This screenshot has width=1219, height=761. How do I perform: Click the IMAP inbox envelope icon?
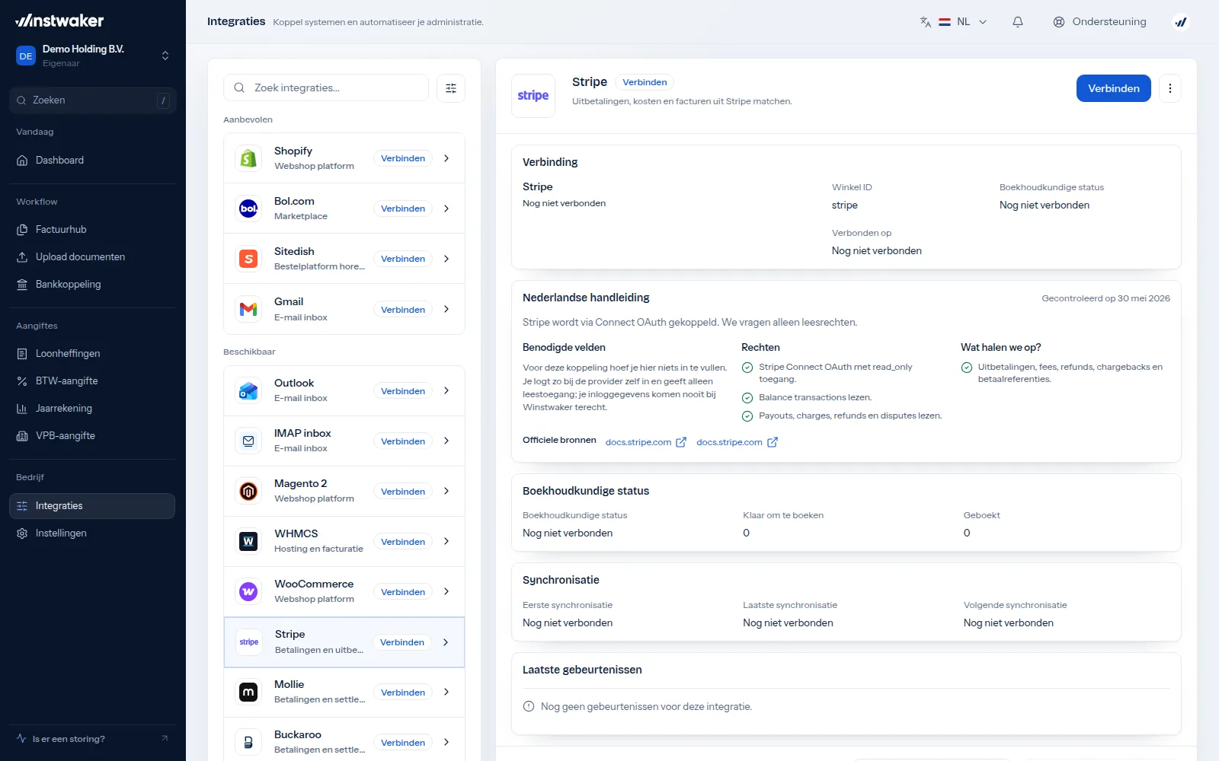pyautogui.click(x=248, y=441)
